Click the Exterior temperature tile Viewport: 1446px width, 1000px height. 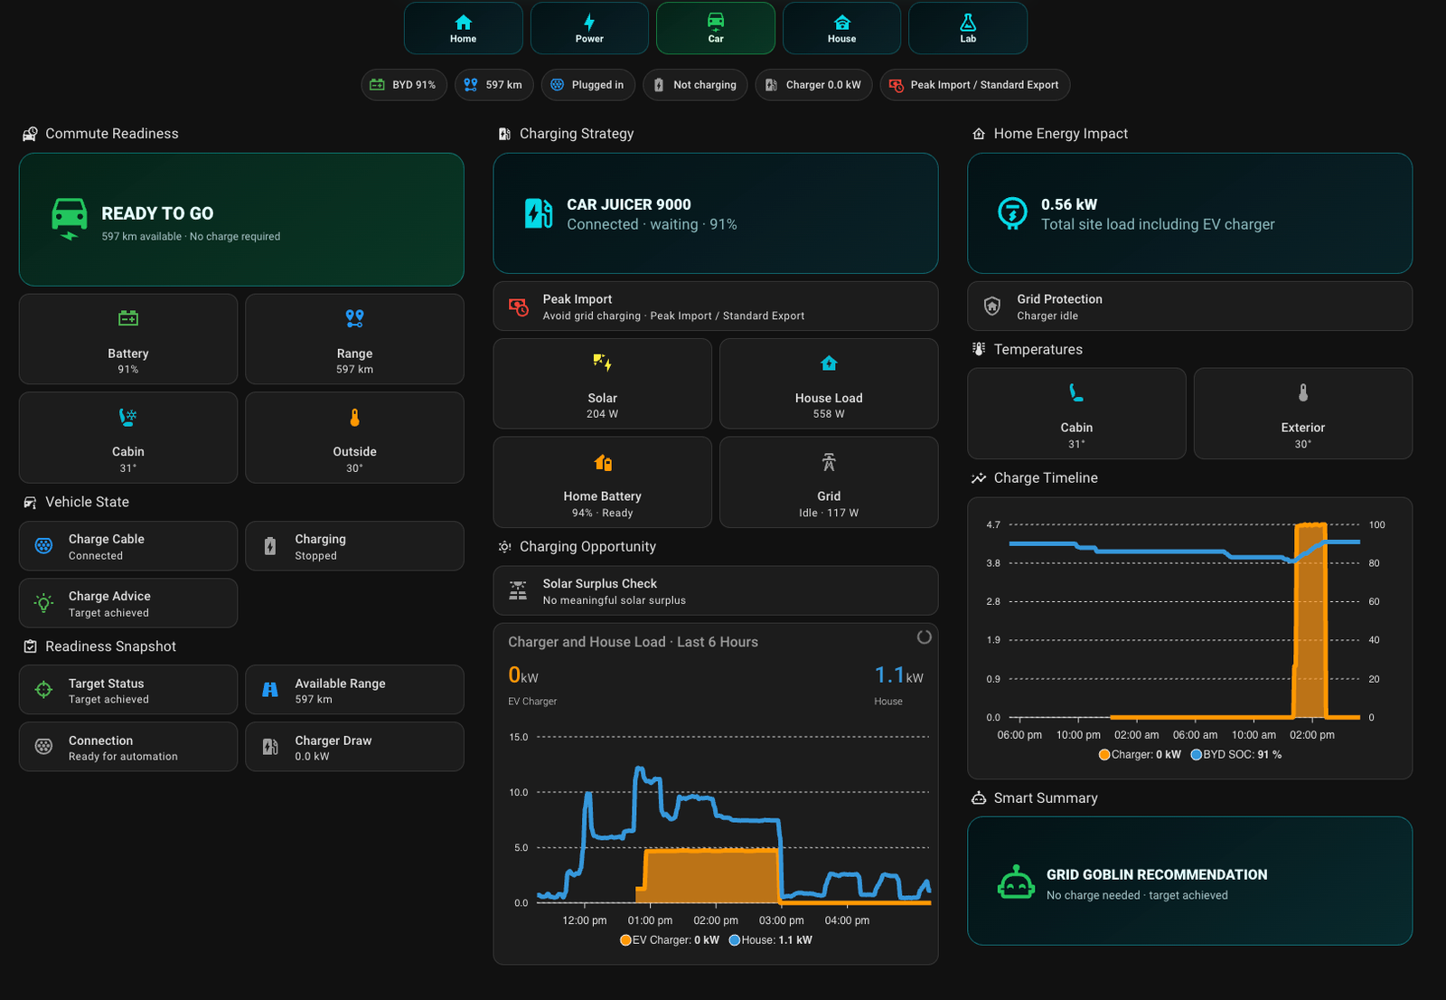pos(1303,413)
